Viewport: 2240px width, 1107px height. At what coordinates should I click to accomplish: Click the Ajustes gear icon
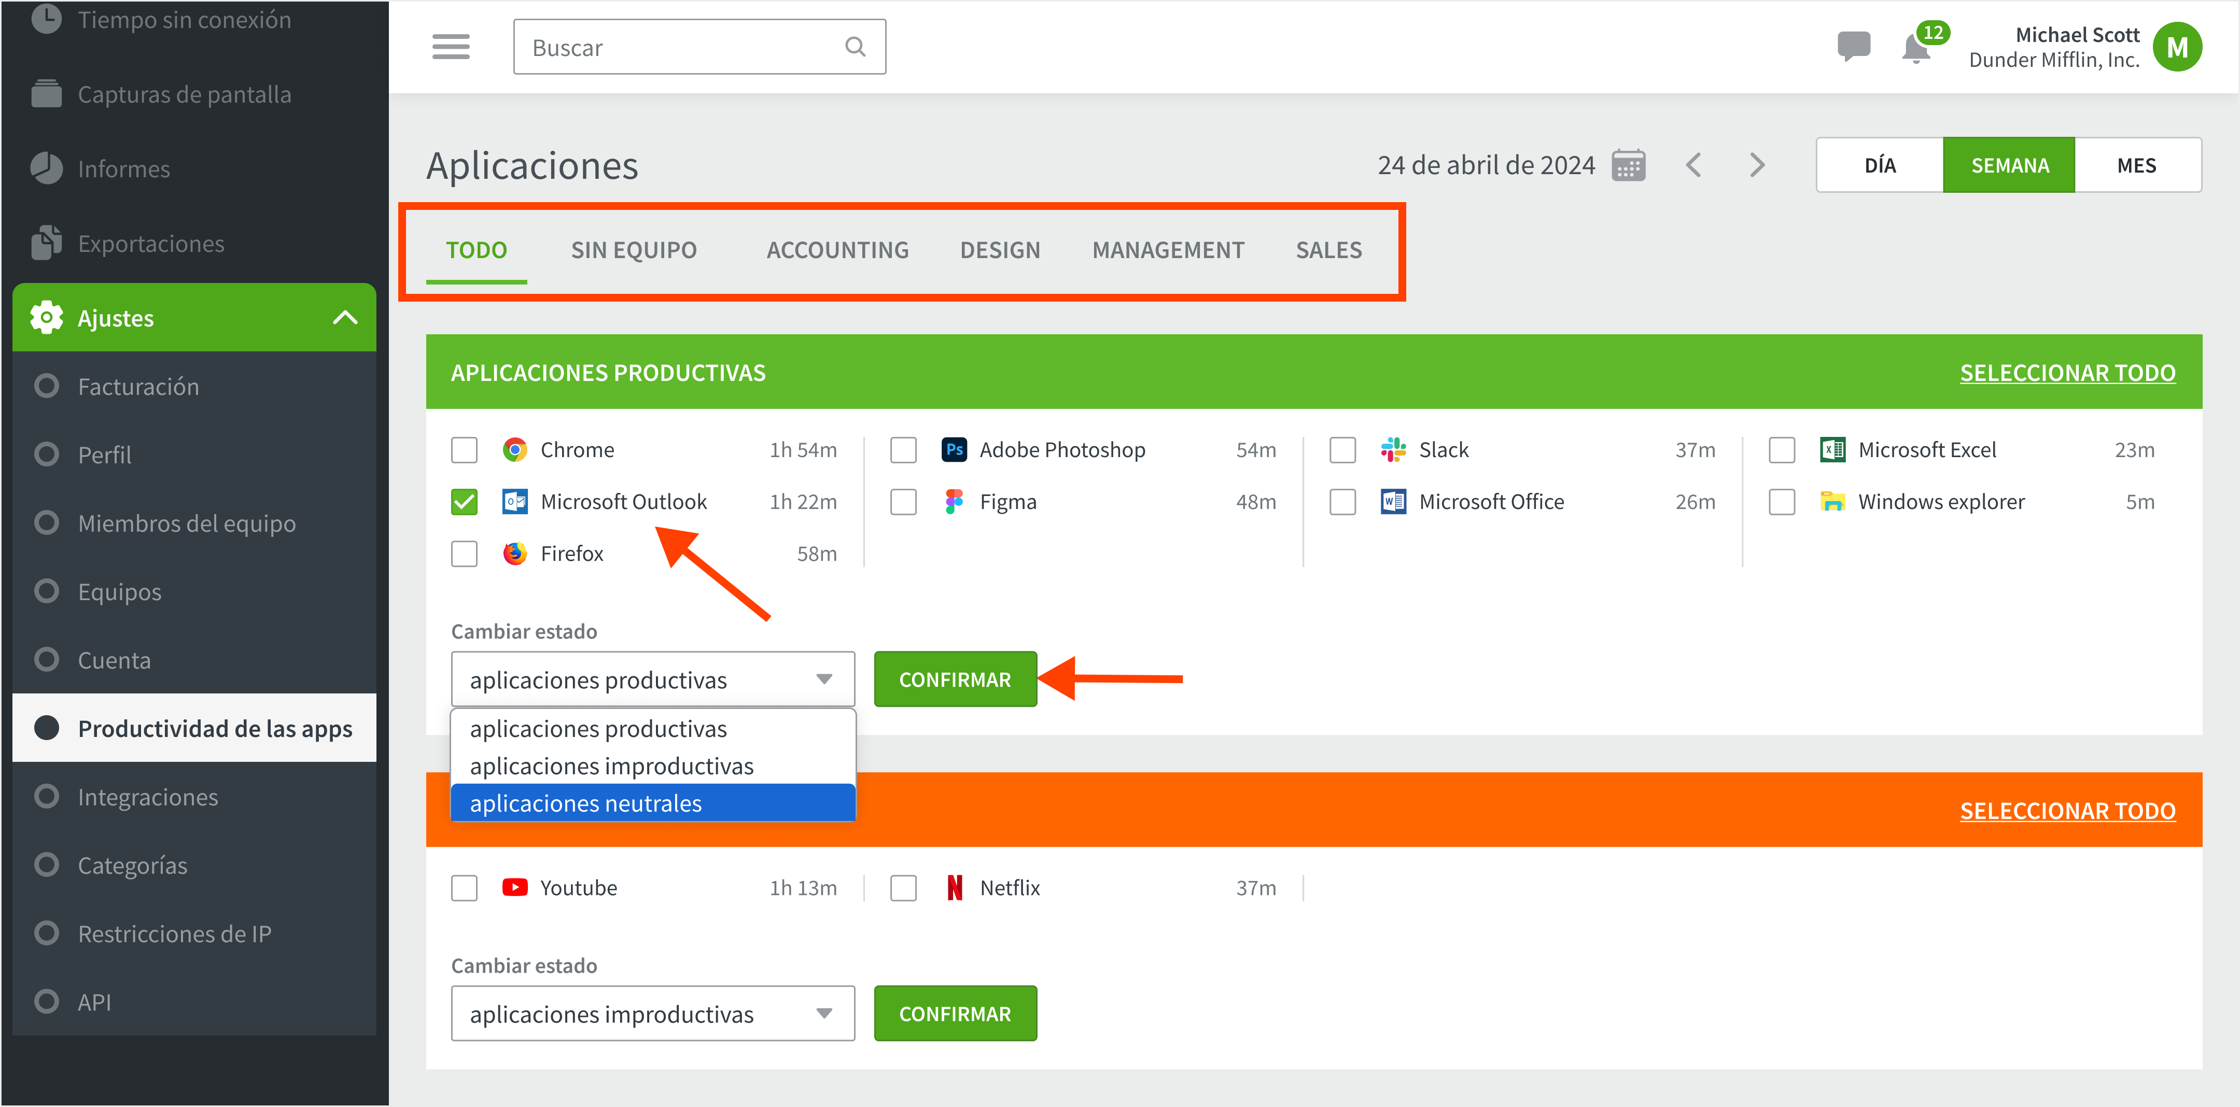pyautogui.click(x=46, y=317)
